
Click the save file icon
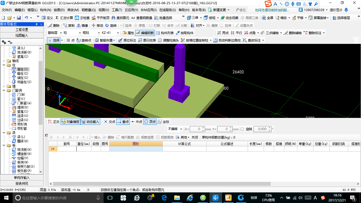coord(19,18)
